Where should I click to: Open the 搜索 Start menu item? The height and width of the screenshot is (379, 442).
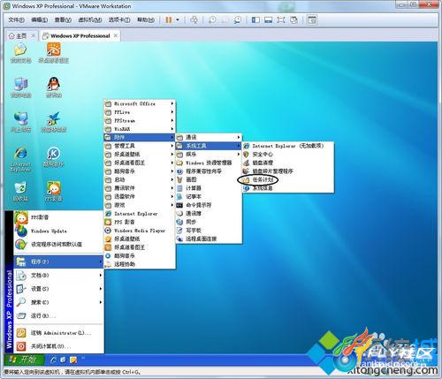pos(58,302)
